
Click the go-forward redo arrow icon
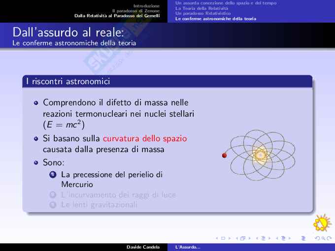[x=330, y=239]
